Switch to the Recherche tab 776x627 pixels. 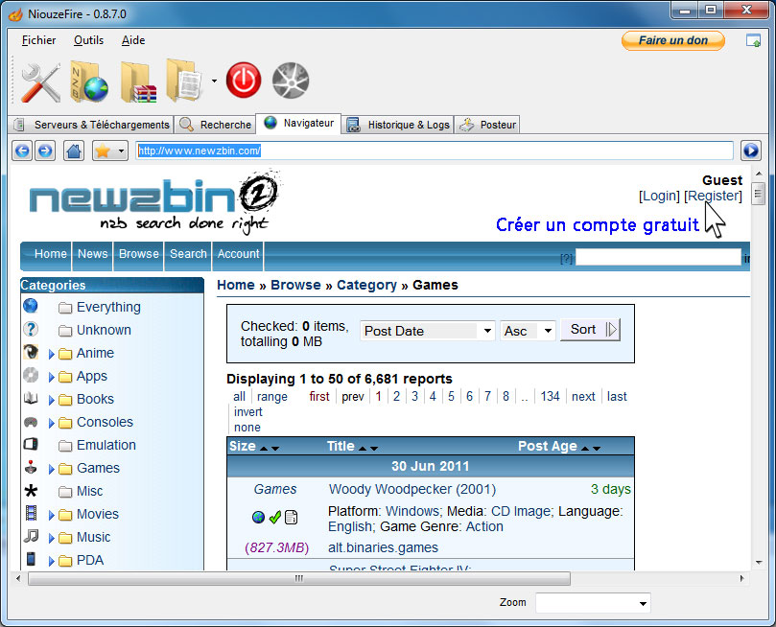[215, 125]
